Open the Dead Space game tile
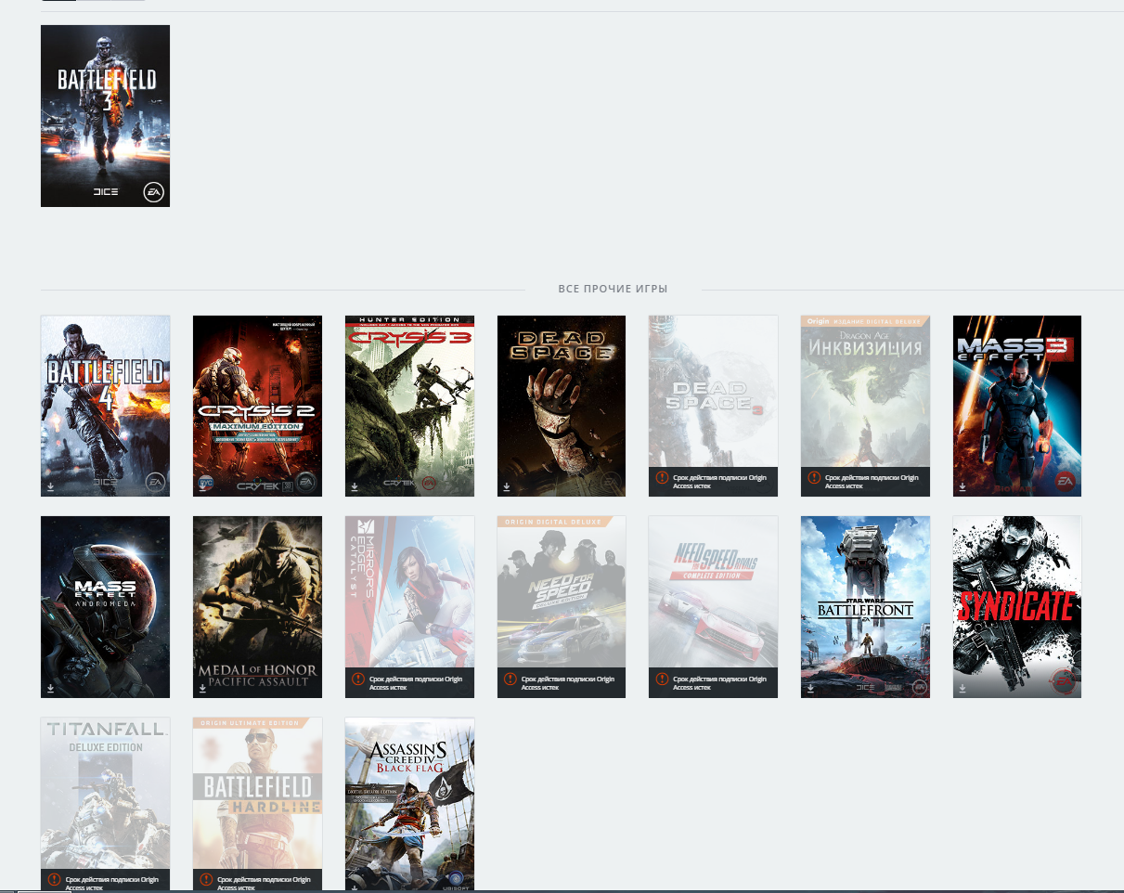1124x893 pixels. pos(562,406)
